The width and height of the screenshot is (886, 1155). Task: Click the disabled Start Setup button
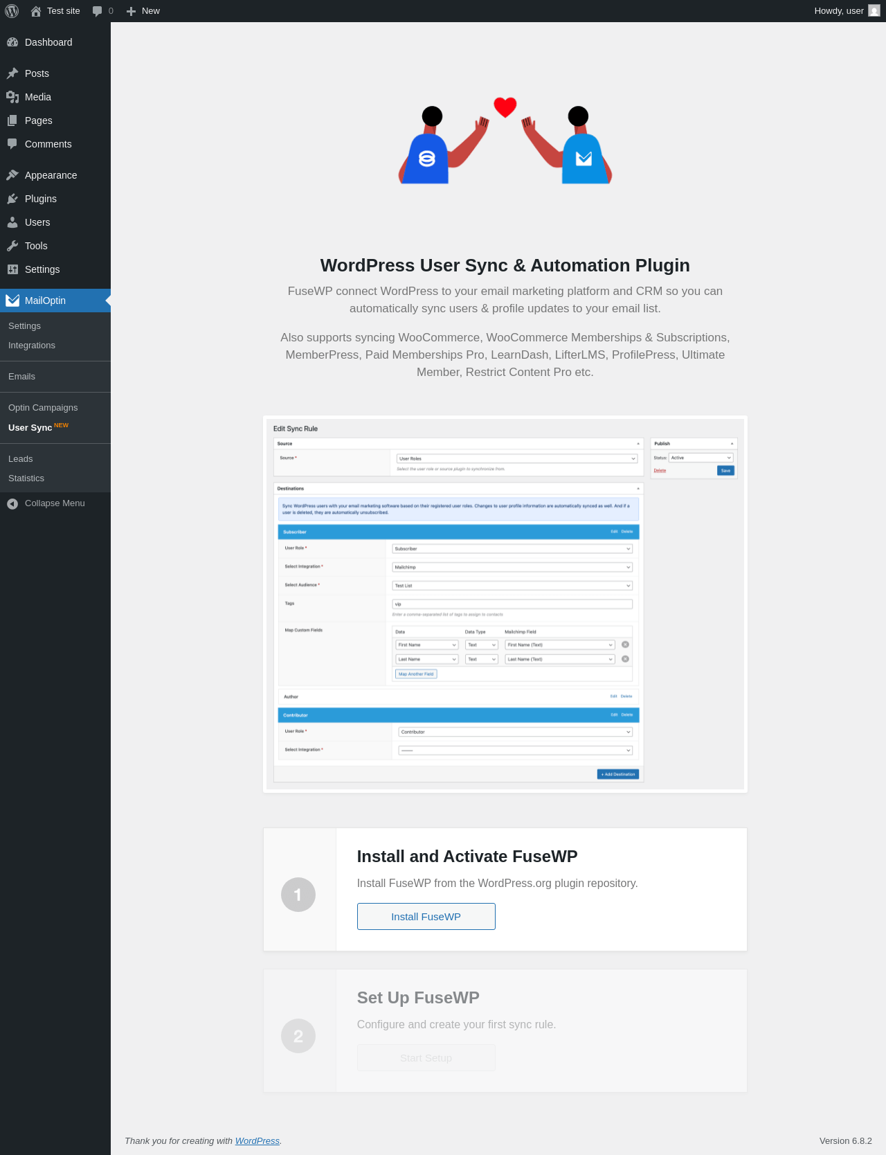pos(426,1058)
